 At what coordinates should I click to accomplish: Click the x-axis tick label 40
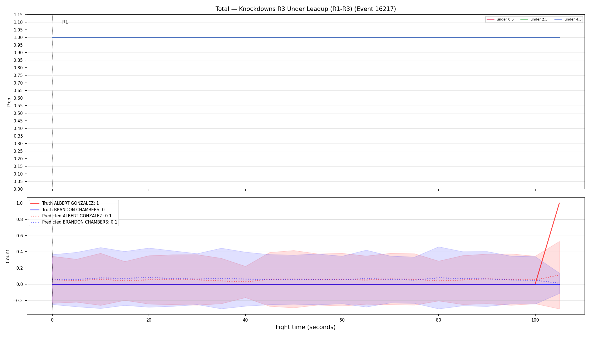point(245,320)
